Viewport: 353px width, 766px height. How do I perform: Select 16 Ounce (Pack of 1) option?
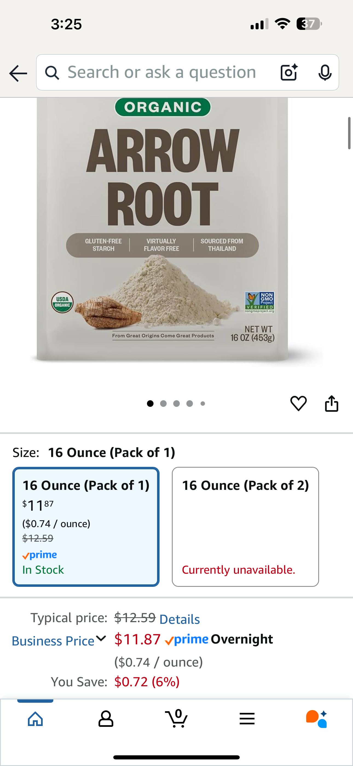[86, 527]
